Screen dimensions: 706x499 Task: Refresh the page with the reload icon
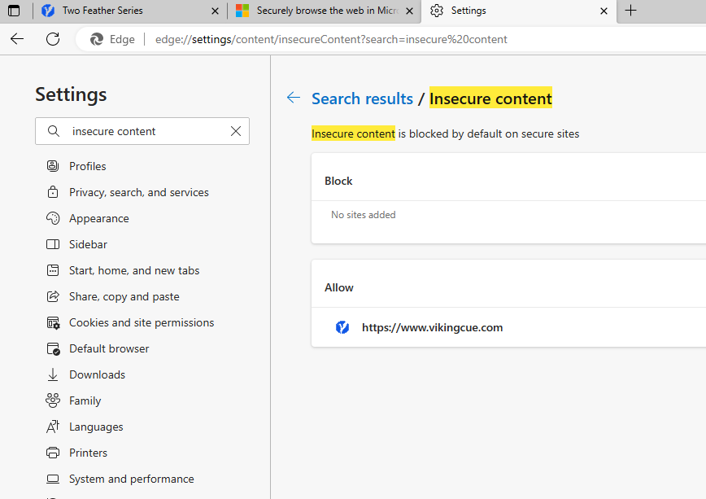[53, 39]
